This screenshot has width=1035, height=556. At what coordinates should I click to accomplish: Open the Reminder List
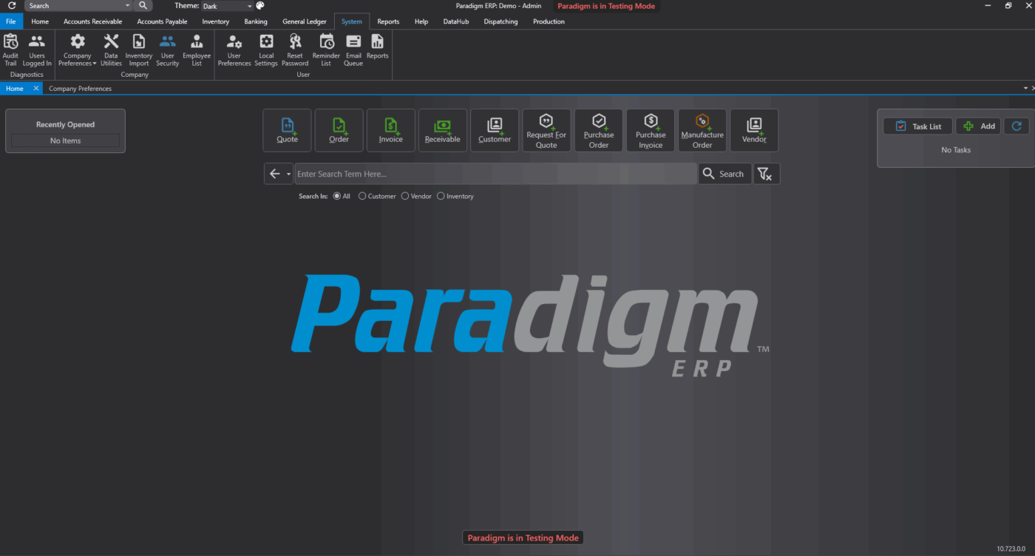tap(326, 50)
